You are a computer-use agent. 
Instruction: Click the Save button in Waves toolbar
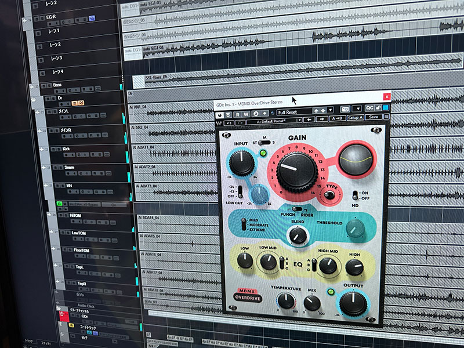pos(374,117)
